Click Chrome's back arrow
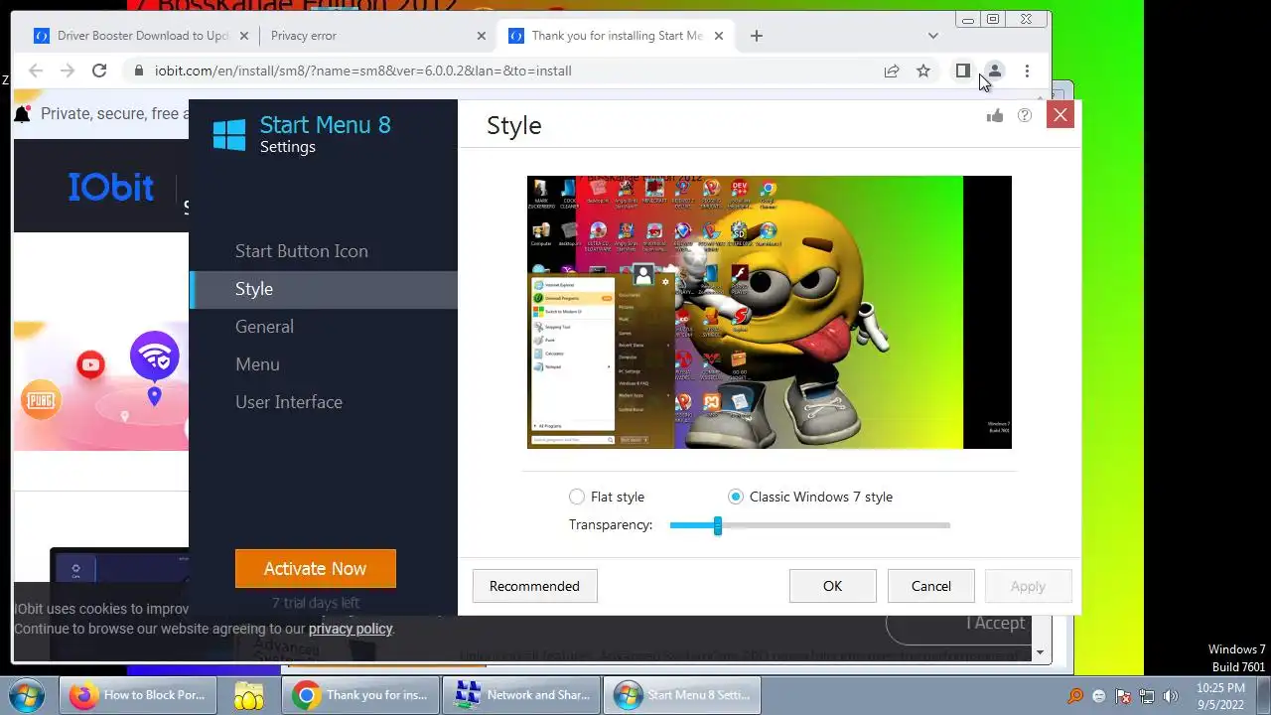 pyautogui.click(x=36, y=71)
